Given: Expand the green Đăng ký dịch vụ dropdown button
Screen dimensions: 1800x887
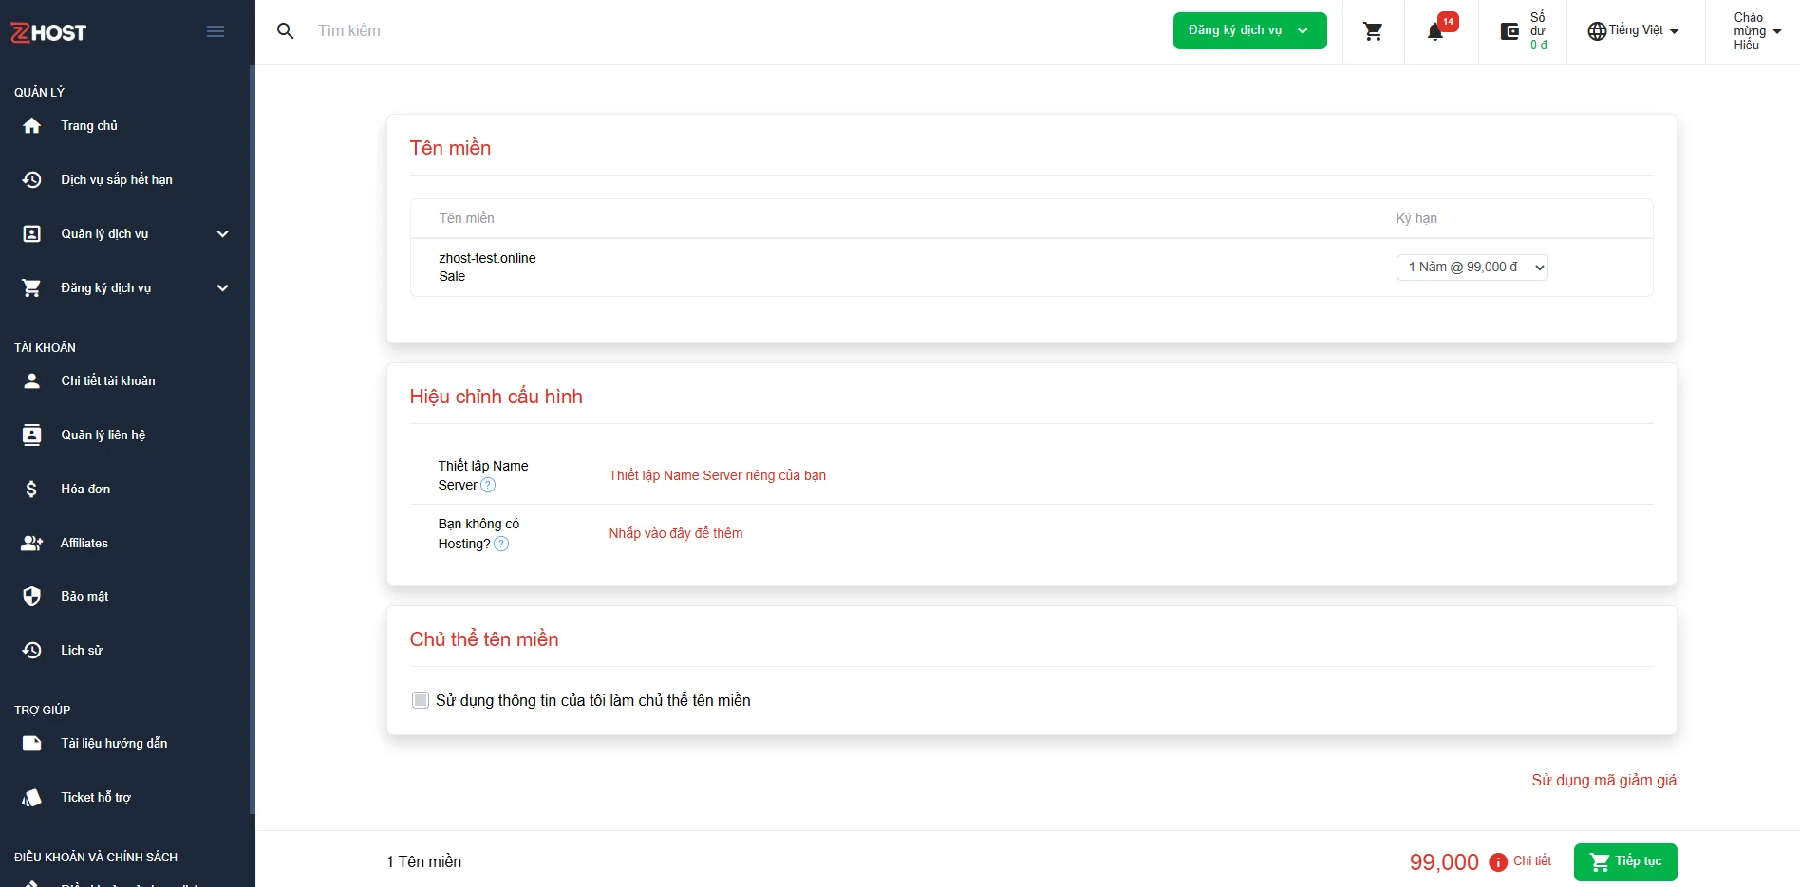Looking at the screenshot, I should tap(1249, 30).
